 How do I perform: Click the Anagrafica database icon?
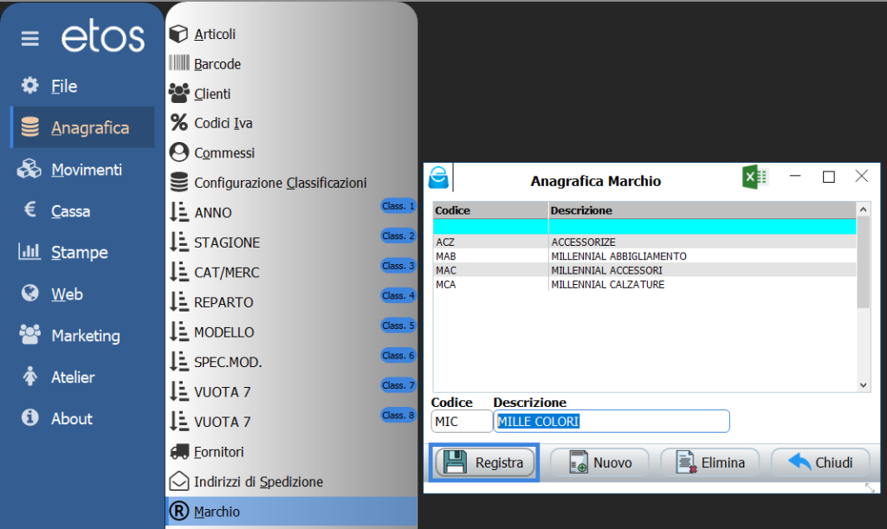point(30,127)
